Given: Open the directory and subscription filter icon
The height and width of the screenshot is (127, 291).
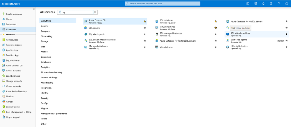Looking at the screenshot, I should [255, 3].
